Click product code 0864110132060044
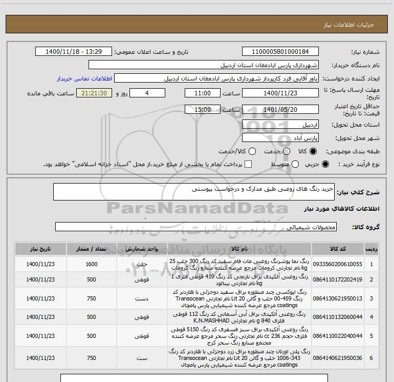The height and width of the screenshot is (382, 394). tap(338, 317)
